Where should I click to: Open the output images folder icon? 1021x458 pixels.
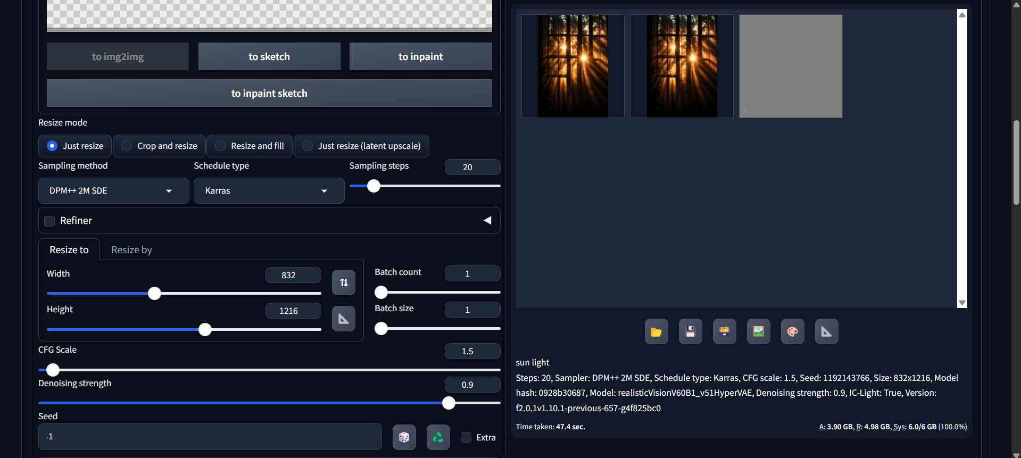(656, 332)
